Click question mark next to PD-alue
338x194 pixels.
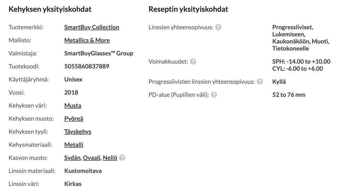click(x=214, y=95)
